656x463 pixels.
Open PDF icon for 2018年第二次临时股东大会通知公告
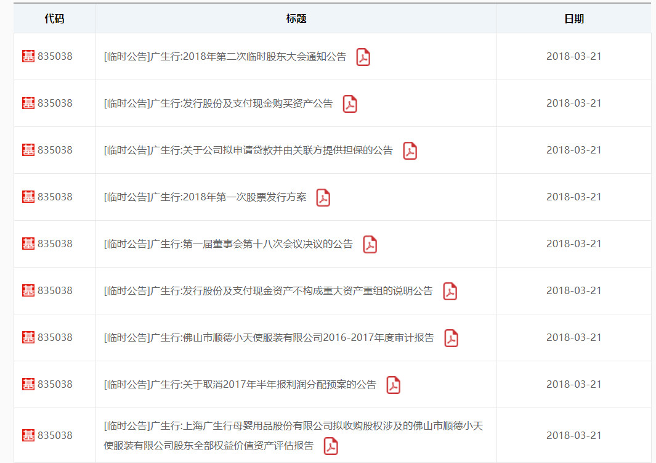[x=363, y=57]
